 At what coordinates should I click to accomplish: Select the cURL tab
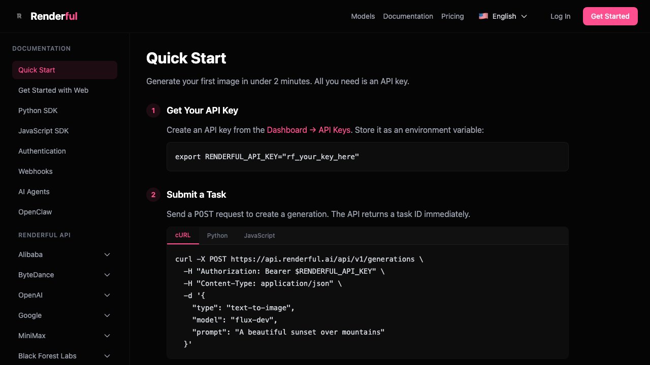click(x=183, y=235)
